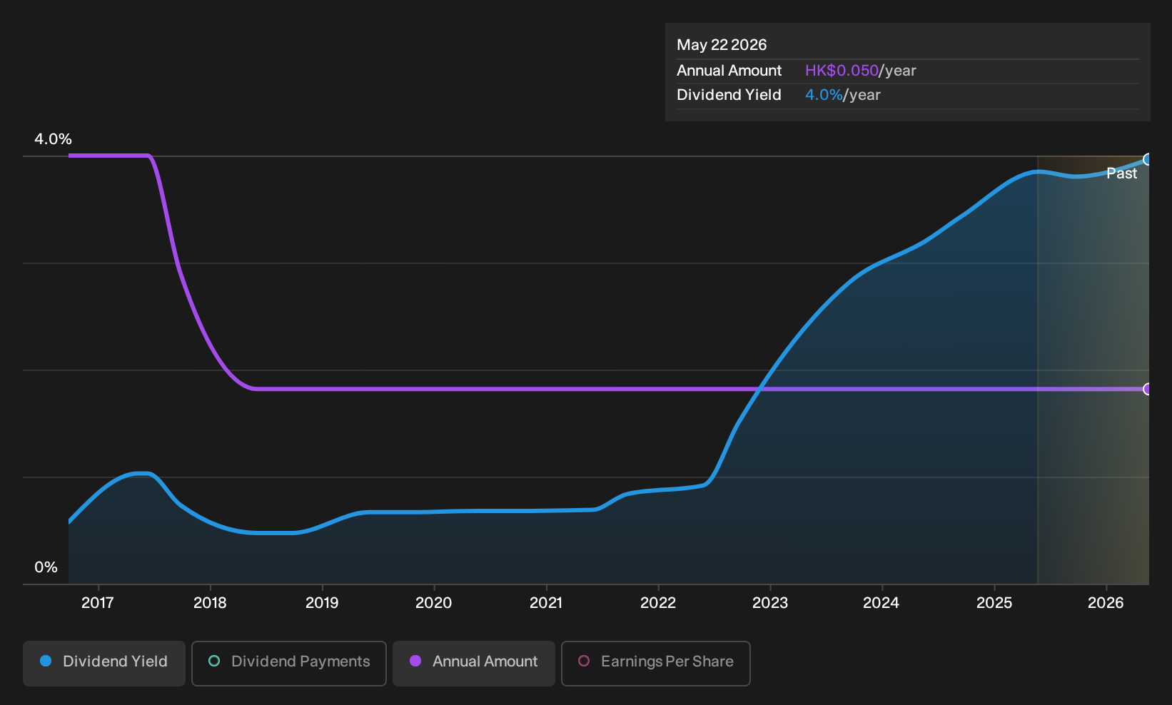The width and height of the screenshot is (1172, 705).
Task: Click the 2026 x-axis label
Action: (1106, 603)
